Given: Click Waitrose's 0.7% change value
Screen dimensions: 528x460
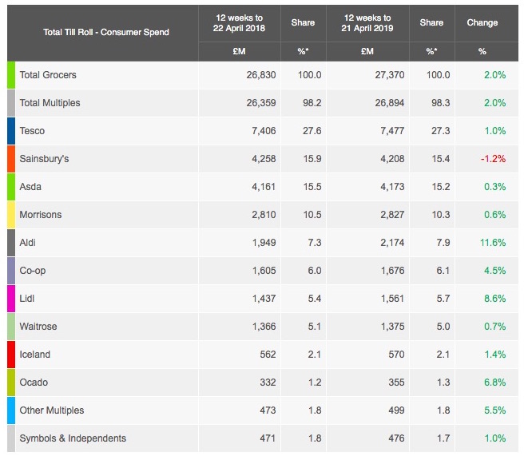Looking at the screenshot, I should [x=495, y=327].
